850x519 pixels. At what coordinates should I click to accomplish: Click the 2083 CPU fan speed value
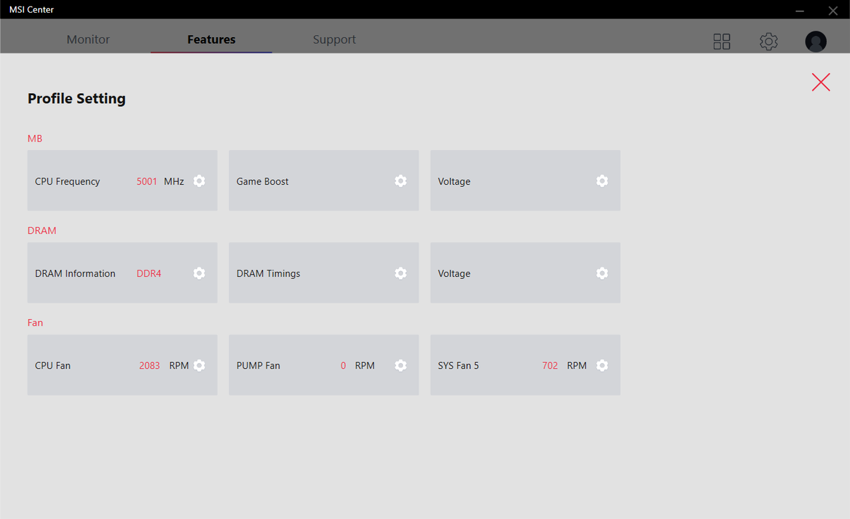click(x=149, y=365)
